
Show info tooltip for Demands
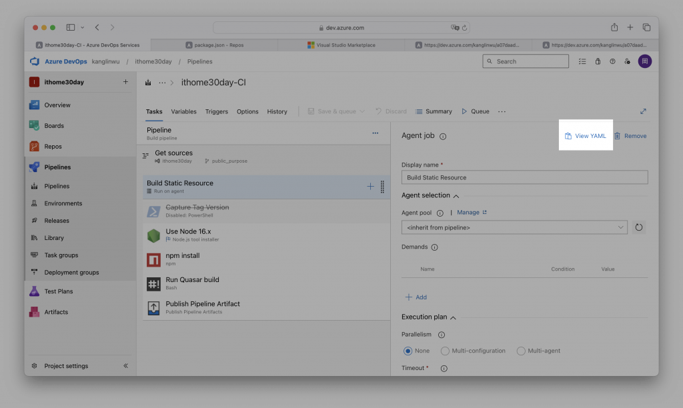[434, 247]
